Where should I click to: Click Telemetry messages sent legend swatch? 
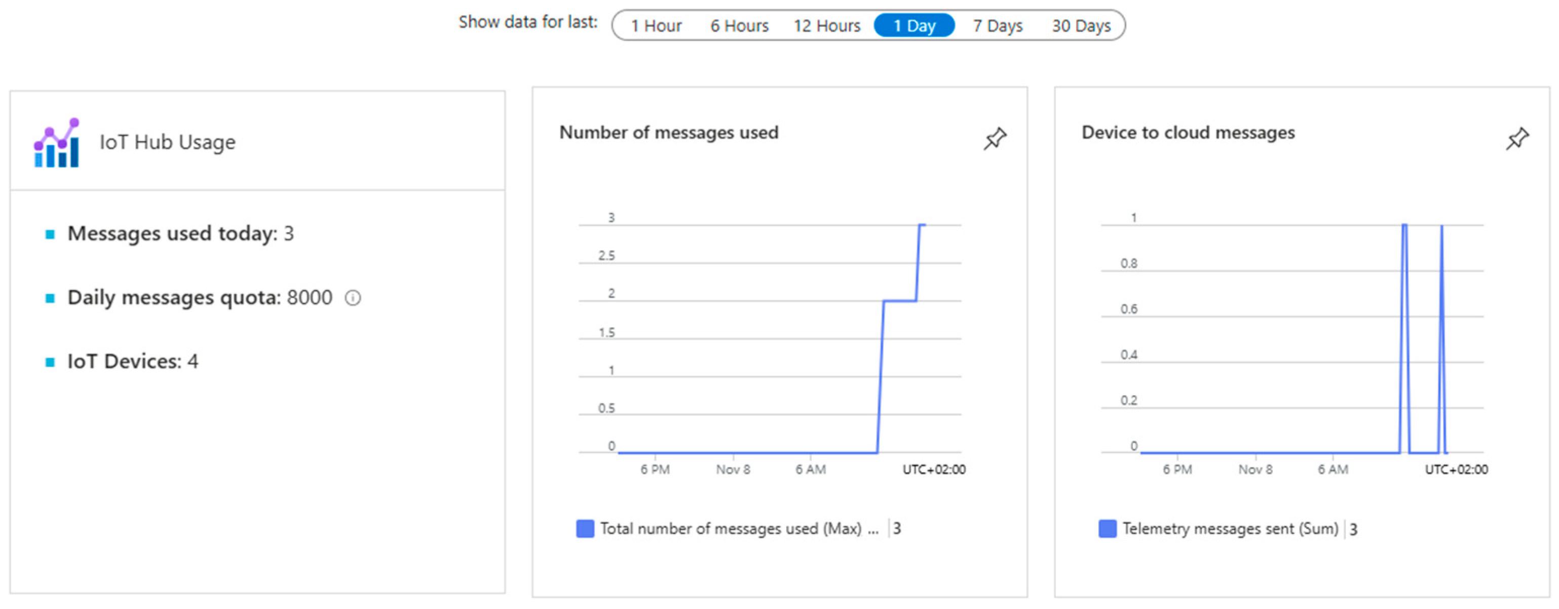click(1107, 529)
